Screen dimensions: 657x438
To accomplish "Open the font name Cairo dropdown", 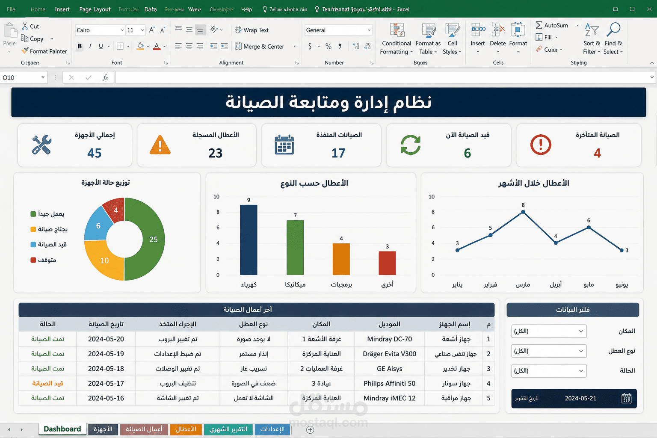I will click(122, 30).
